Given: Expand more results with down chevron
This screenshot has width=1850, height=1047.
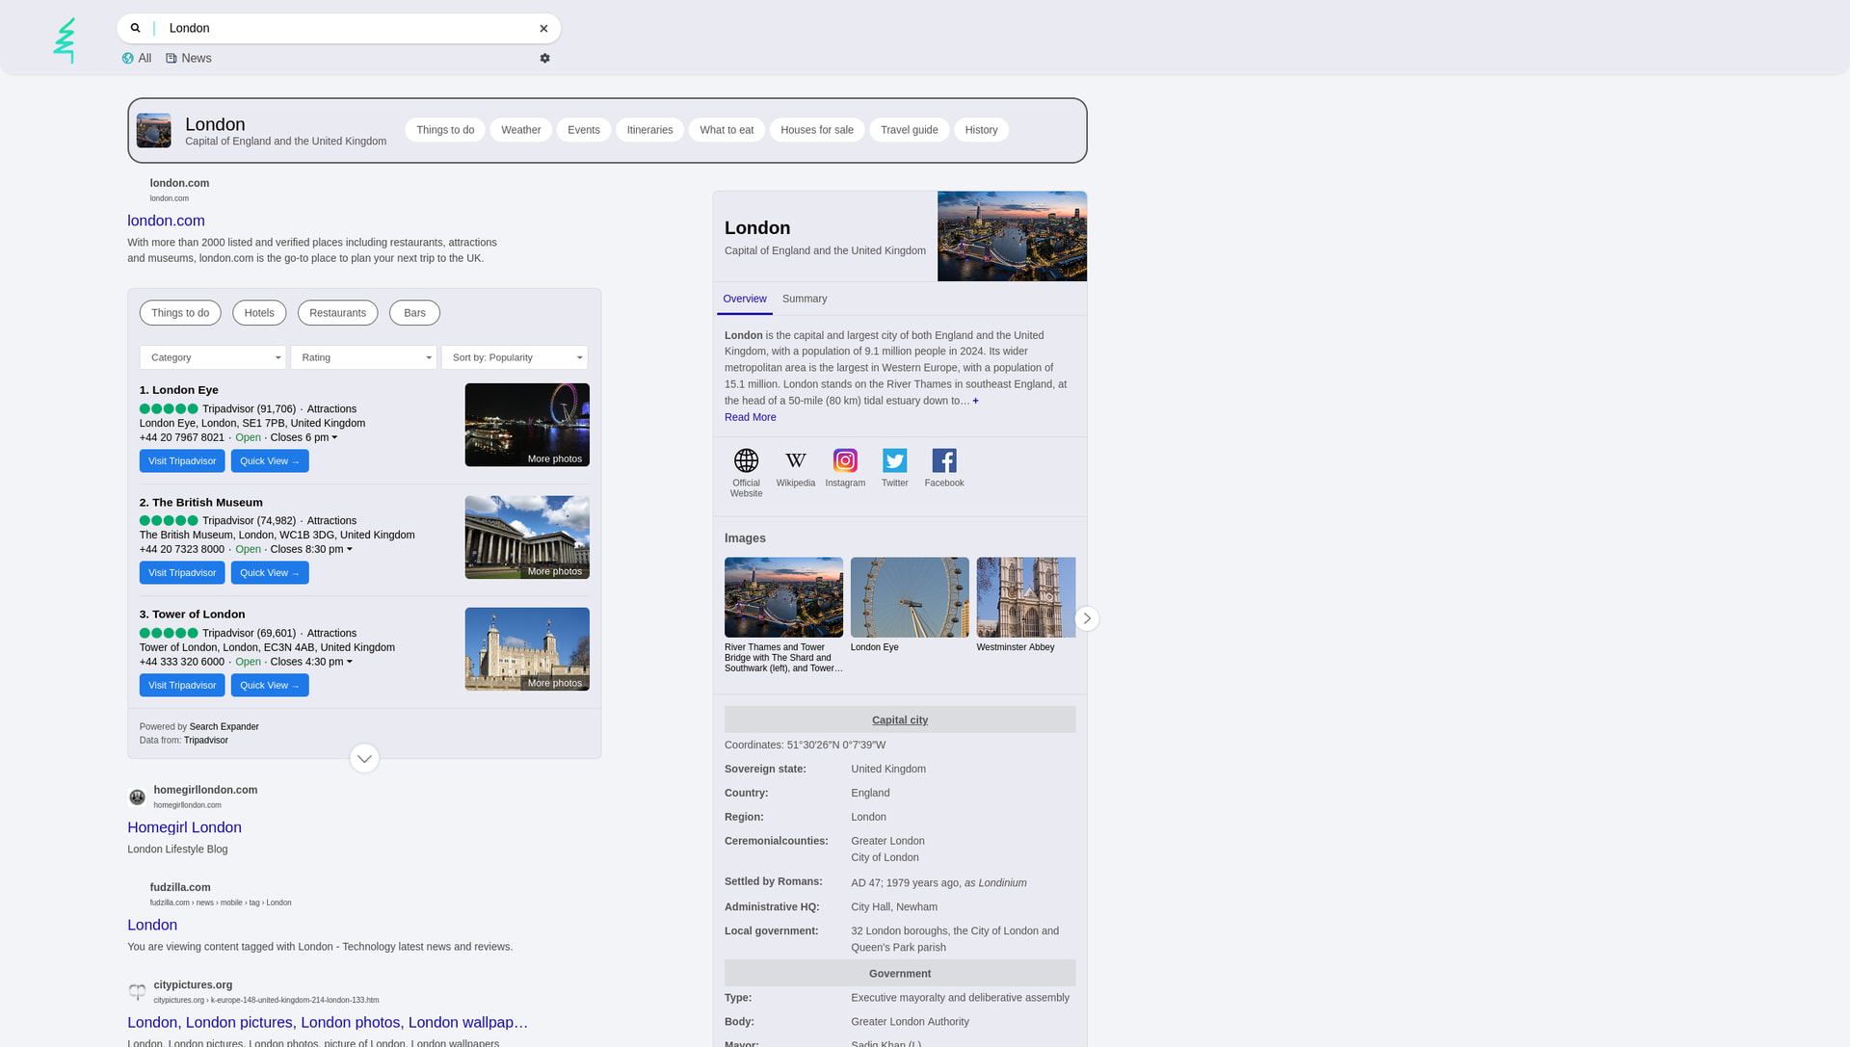Looking at the screenshot, I should click(x=364, y=759).
